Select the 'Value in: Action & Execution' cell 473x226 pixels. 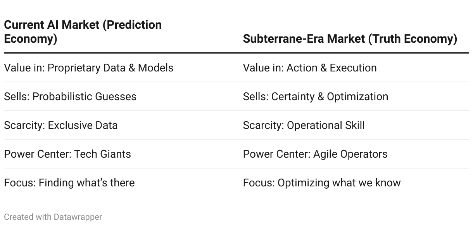(310, 68)
